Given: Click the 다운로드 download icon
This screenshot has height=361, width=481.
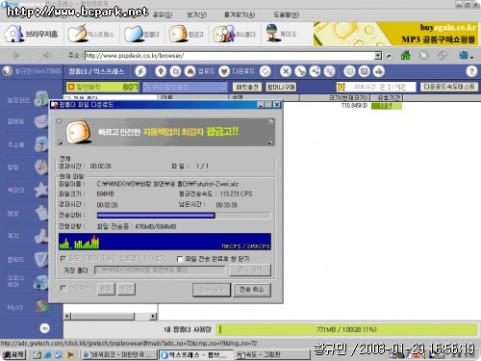Looking at the screenshot, I should [224, 71].
